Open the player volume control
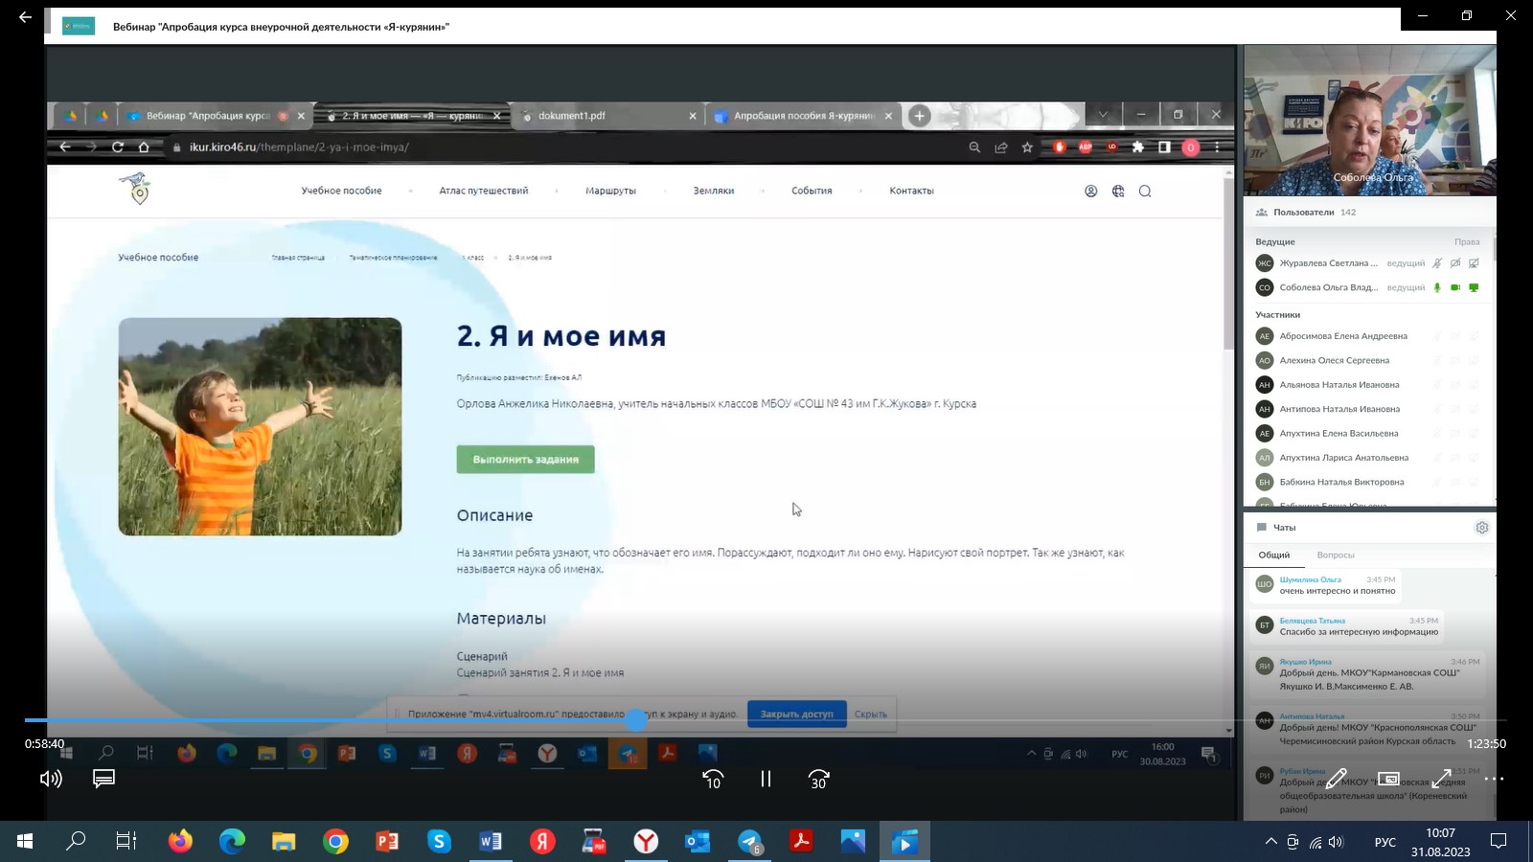 51,779
